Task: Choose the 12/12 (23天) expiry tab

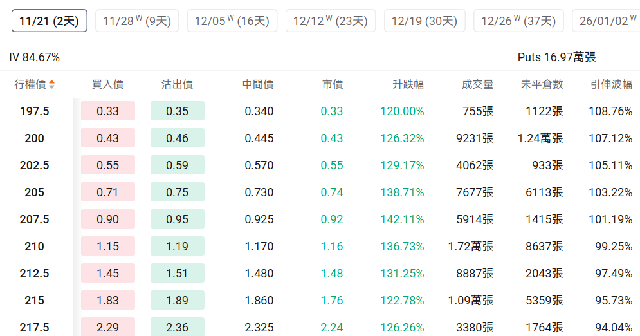Action: pyautogui.click(x=330, y=21)
